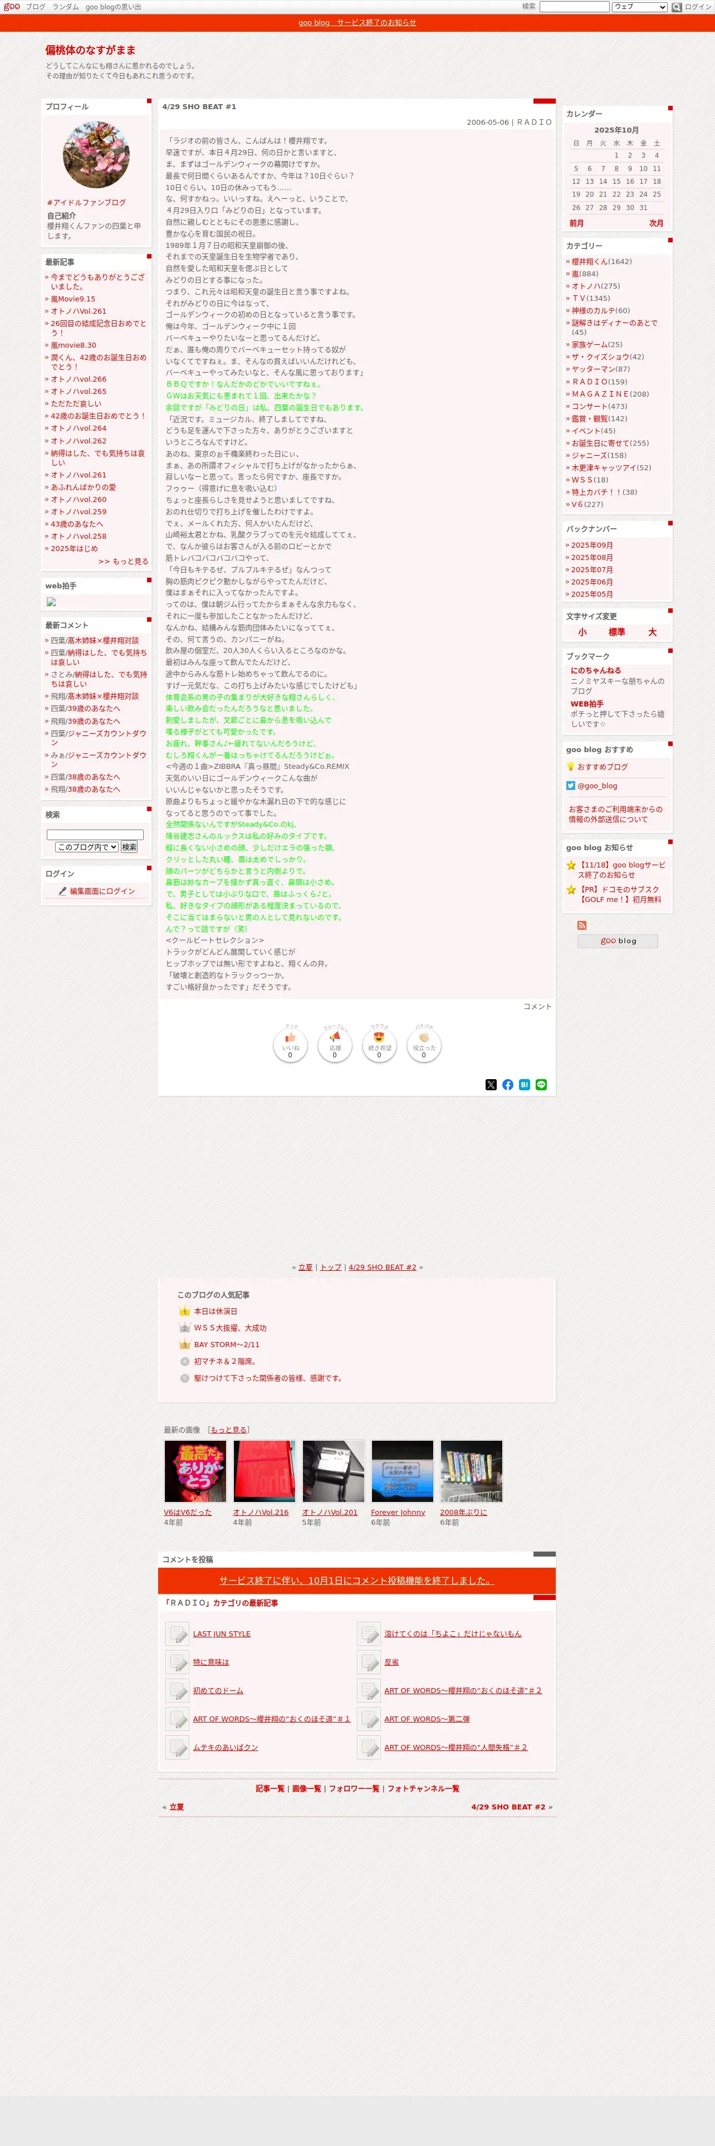Open next post 4/29 SHO BEAT #2 at bottom

tap(508, 1807)
